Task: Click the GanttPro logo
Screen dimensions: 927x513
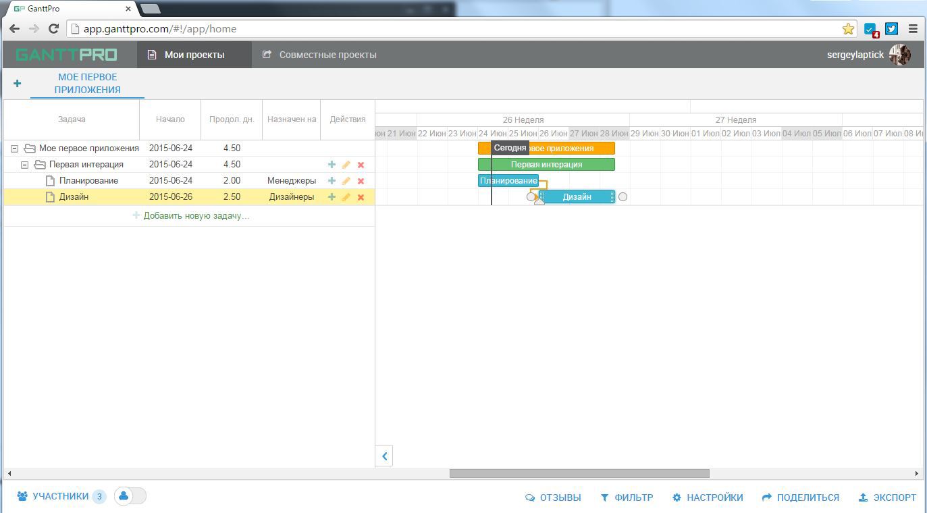Action: pyautogui.click(x=66, y=55)
